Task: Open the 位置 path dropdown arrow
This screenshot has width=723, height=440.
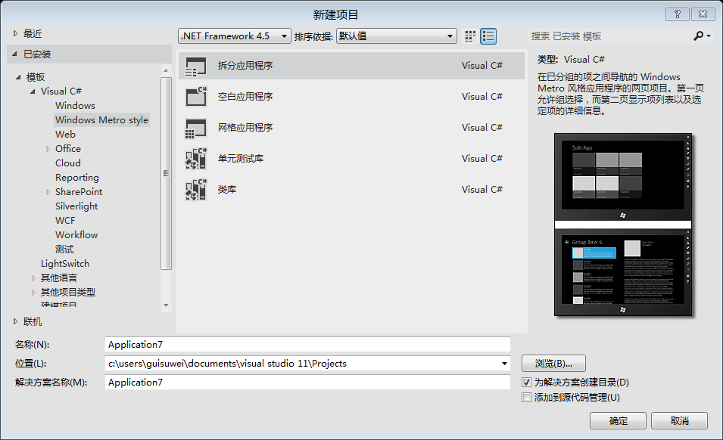Action: 504,364
